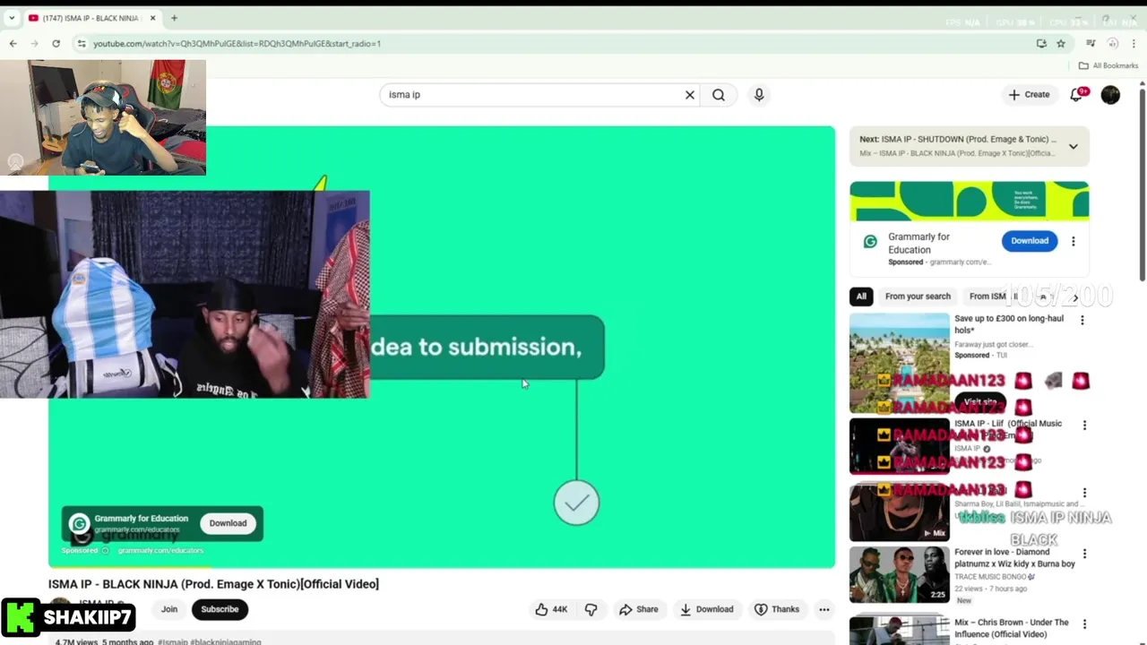
Task: Click the browser back arrow
Action: [13, 43]
